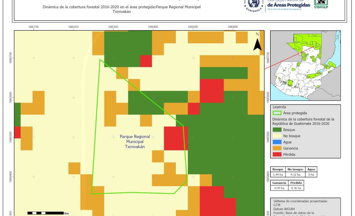
Task: Select the green Área protegida outline symbol
Action: (x=277, y=113)
